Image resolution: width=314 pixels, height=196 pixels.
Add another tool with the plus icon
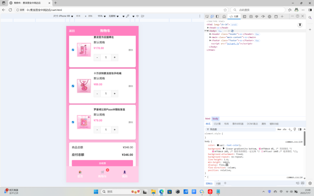pos(282,16)
